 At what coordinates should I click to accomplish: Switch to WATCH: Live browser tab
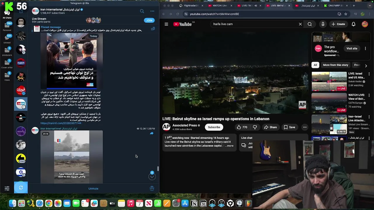[x=220, y=6]
